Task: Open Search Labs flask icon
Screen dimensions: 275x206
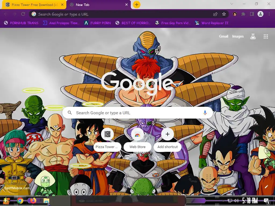Action: [253, 36]
